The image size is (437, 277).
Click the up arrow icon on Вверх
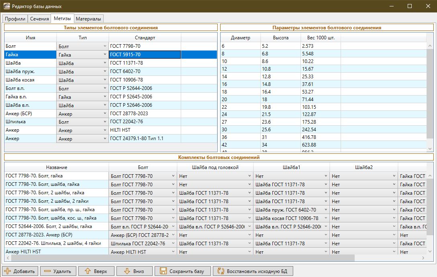pos(88,271)
